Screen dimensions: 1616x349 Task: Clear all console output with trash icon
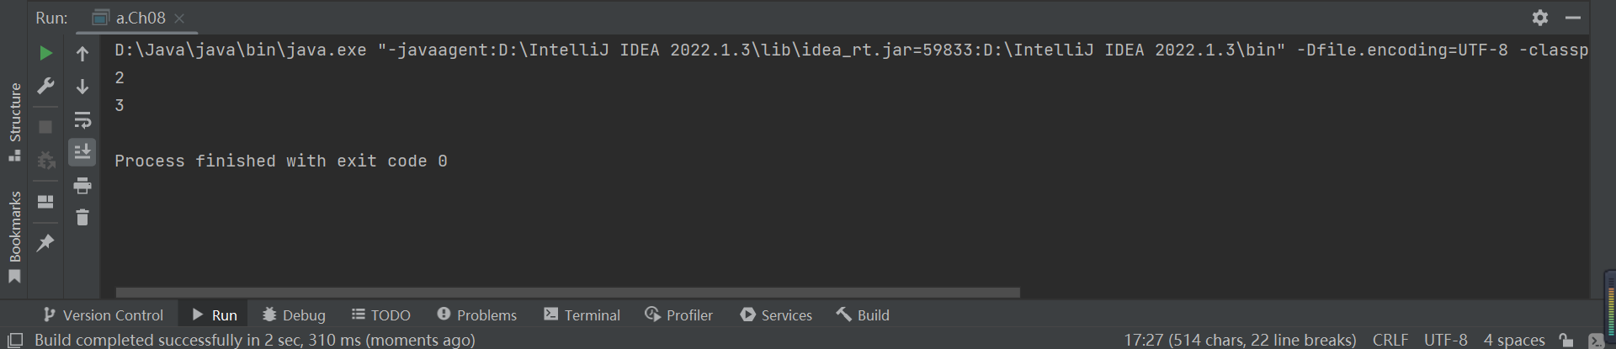point(82,218)
